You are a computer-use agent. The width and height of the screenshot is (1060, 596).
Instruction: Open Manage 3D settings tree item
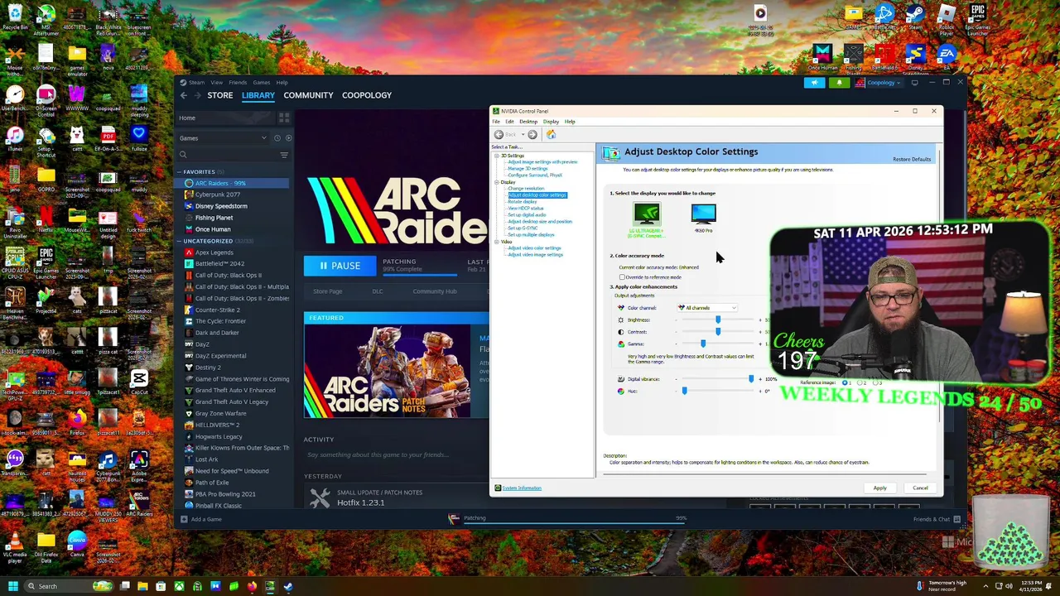[x=528, y=169]
